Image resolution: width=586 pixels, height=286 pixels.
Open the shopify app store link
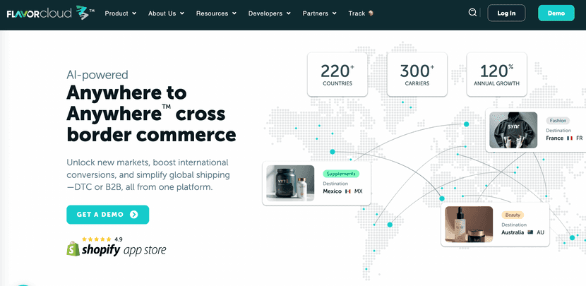(116, 249)
